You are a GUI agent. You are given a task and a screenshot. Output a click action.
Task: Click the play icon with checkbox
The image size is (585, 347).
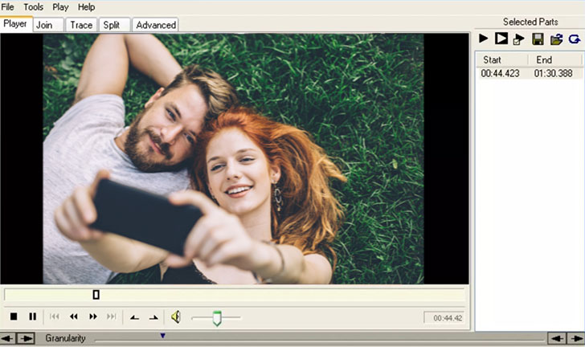pos(519,39)
